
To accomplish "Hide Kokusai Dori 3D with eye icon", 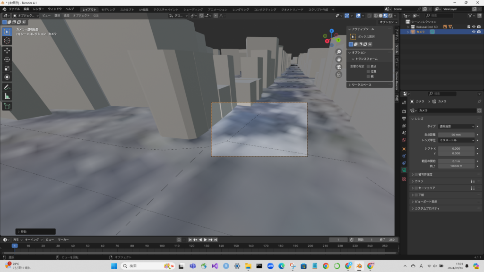I will tap(474, 26).
